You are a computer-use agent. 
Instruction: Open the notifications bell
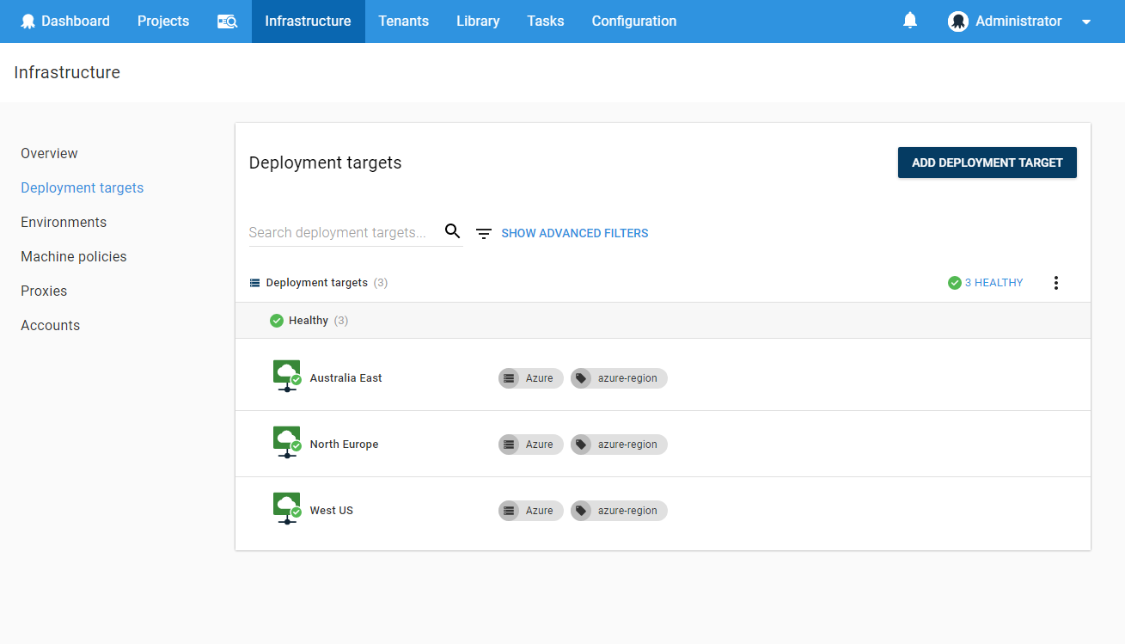click(910, 21)
